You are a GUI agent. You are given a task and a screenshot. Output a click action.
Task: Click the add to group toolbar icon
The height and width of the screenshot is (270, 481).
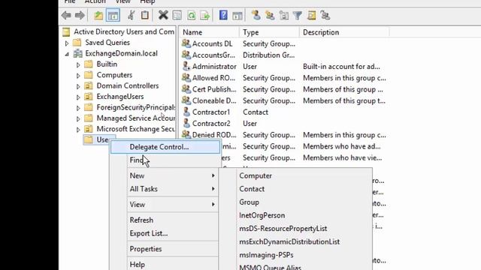coord(325,15)
